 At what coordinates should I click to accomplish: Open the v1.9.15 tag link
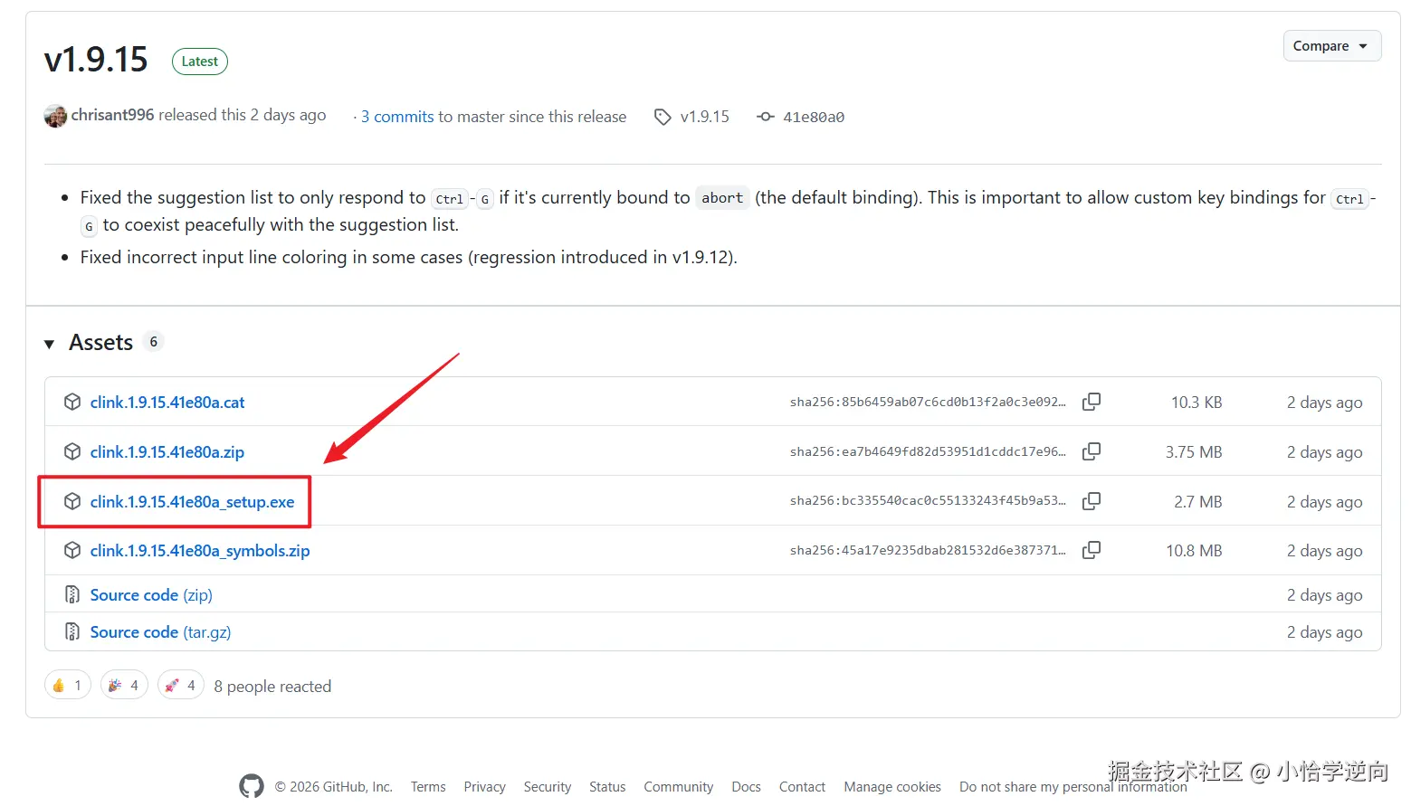pos(704,117)
